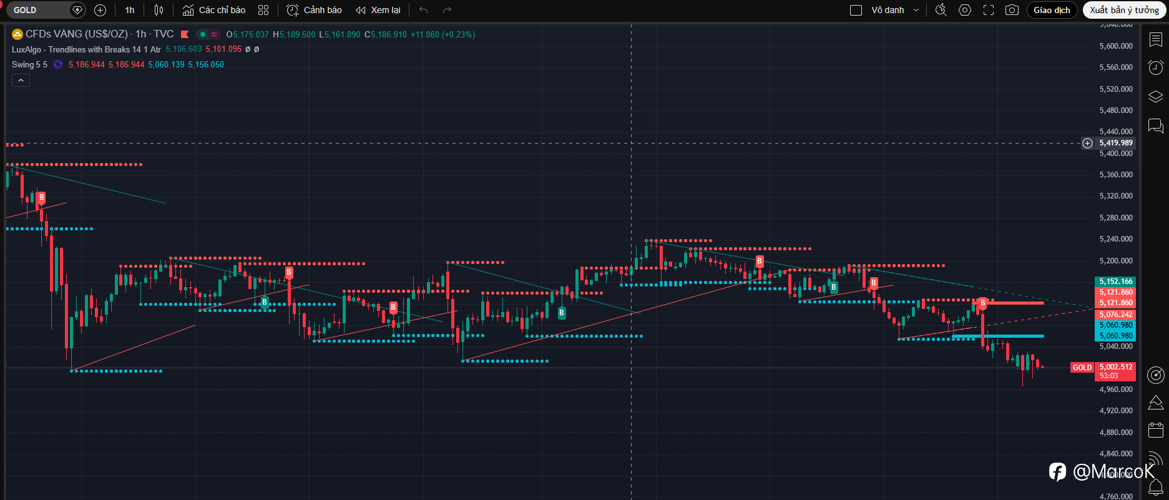1169x500 pixels.
Task: Toggle the Swing indicator visibility icon
Action: point(58,64)
